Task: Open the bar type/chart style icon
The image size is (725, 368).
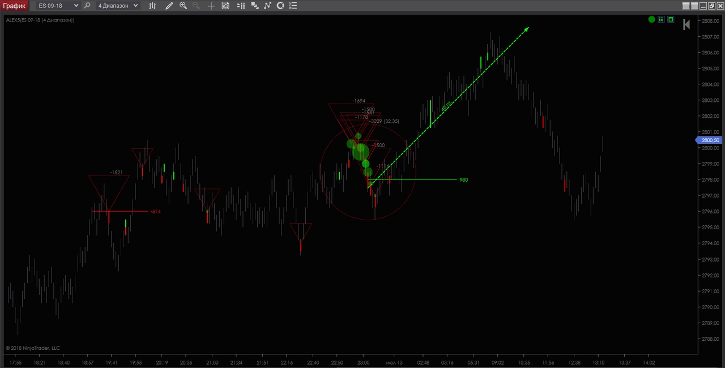Action: [x=152, y=6]
